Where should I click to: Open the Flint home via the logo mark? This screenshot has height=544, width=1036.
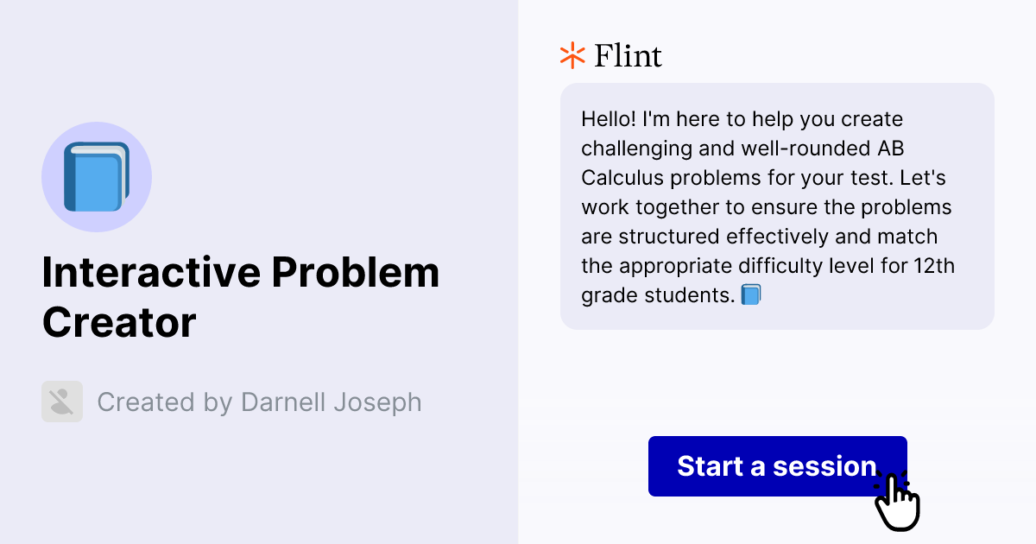[x=571, y=55]
